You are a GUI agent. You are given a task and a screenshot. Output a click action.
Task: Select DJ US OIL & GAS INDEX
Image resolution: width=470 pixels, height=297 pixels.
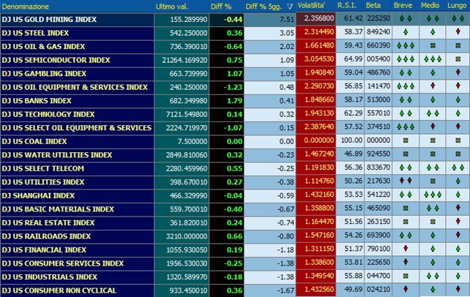(43, 46)
